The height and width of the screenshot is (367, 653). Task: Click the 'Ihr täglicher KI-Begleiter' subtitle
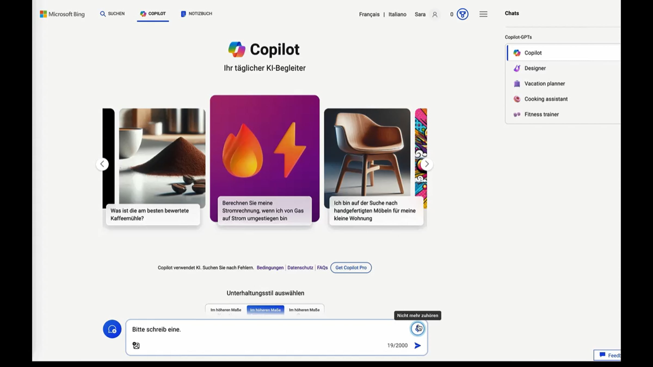tap(265, 68)
